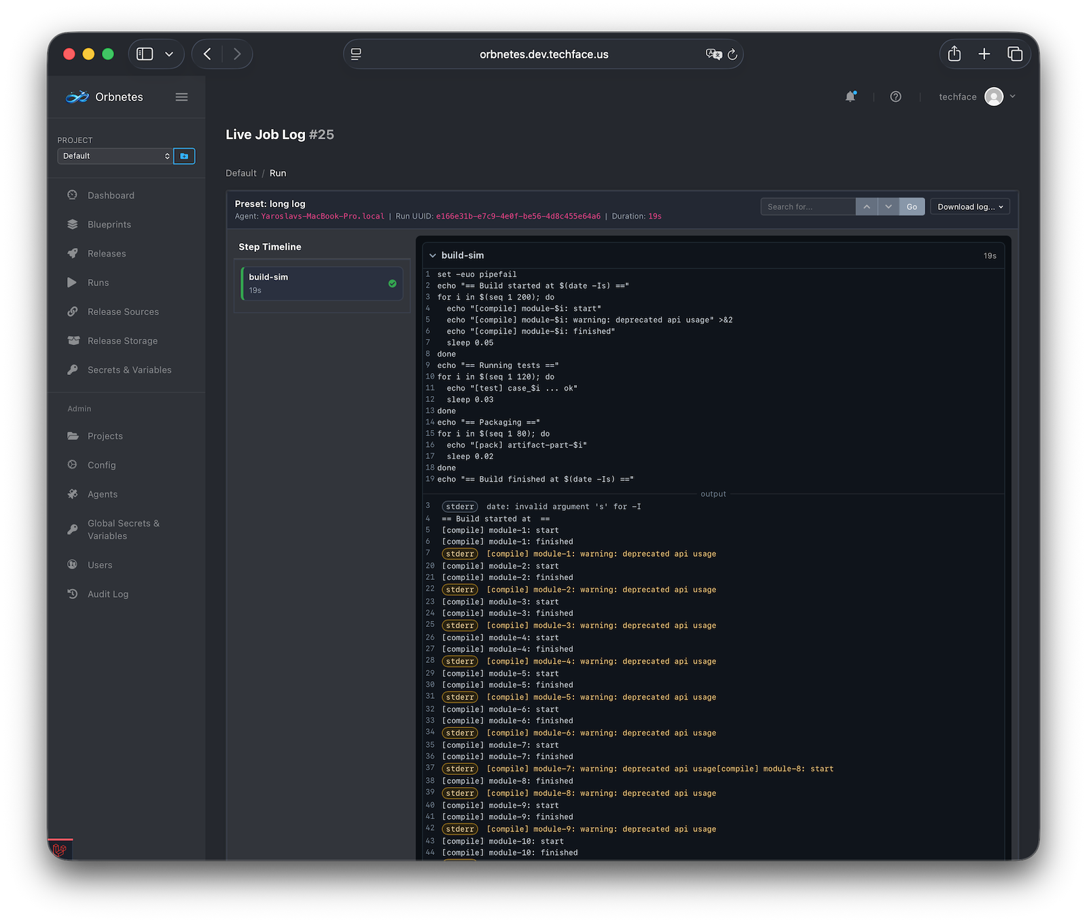Click the Go search button
The width and height of the screenshot is (1087, 923).
912,206
